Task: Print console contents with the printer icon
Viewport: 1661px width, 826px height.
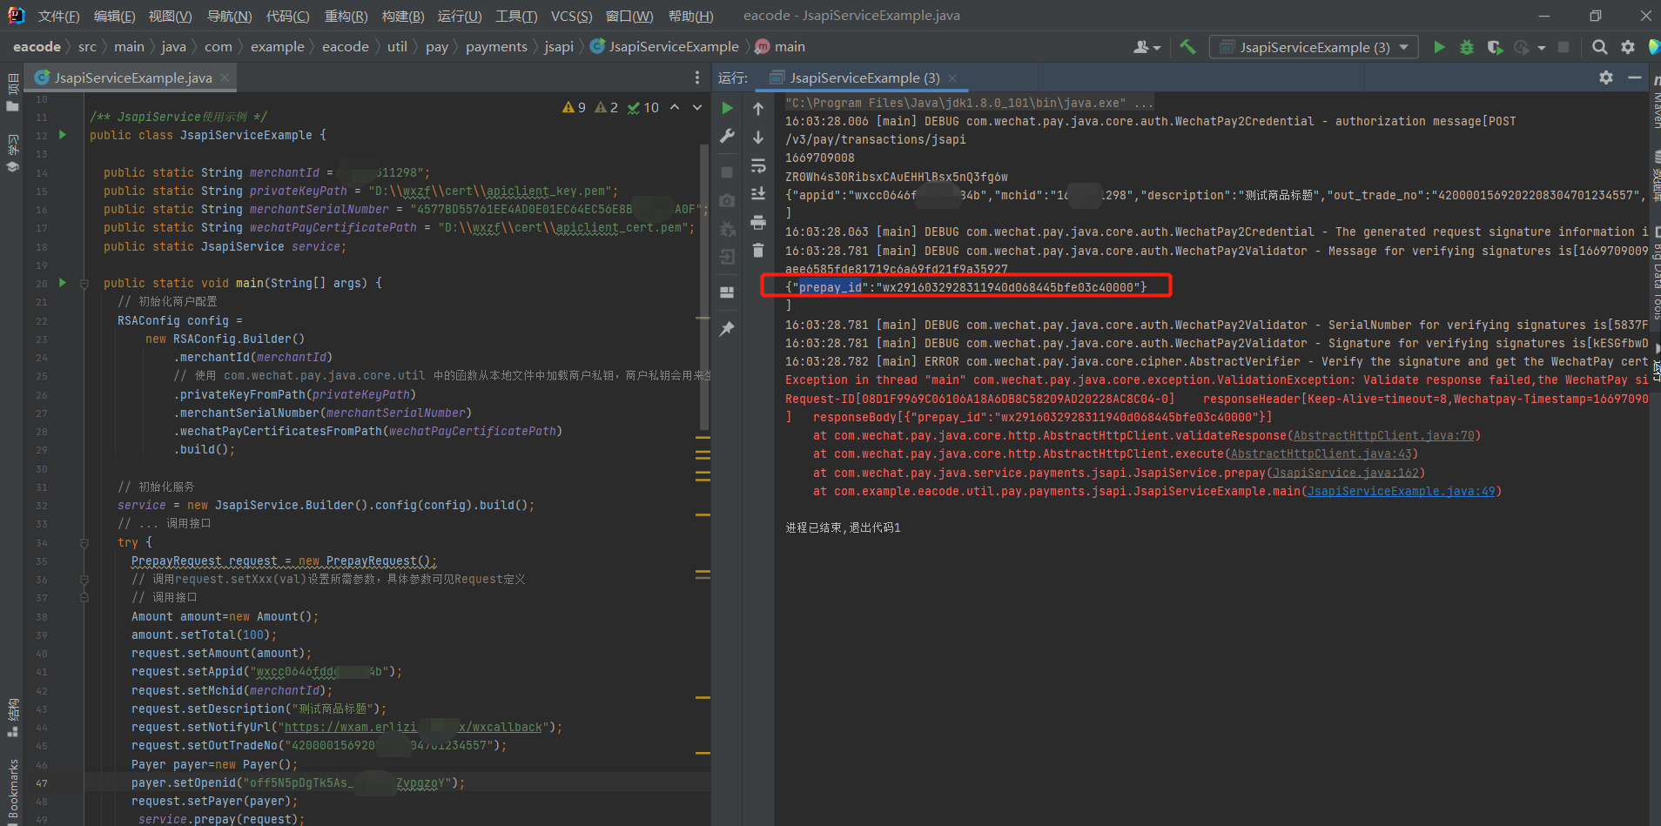Action: [758, 224]
